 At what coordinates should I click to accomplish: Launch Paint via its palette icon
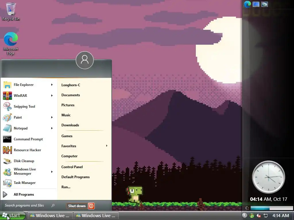point(7,117)
